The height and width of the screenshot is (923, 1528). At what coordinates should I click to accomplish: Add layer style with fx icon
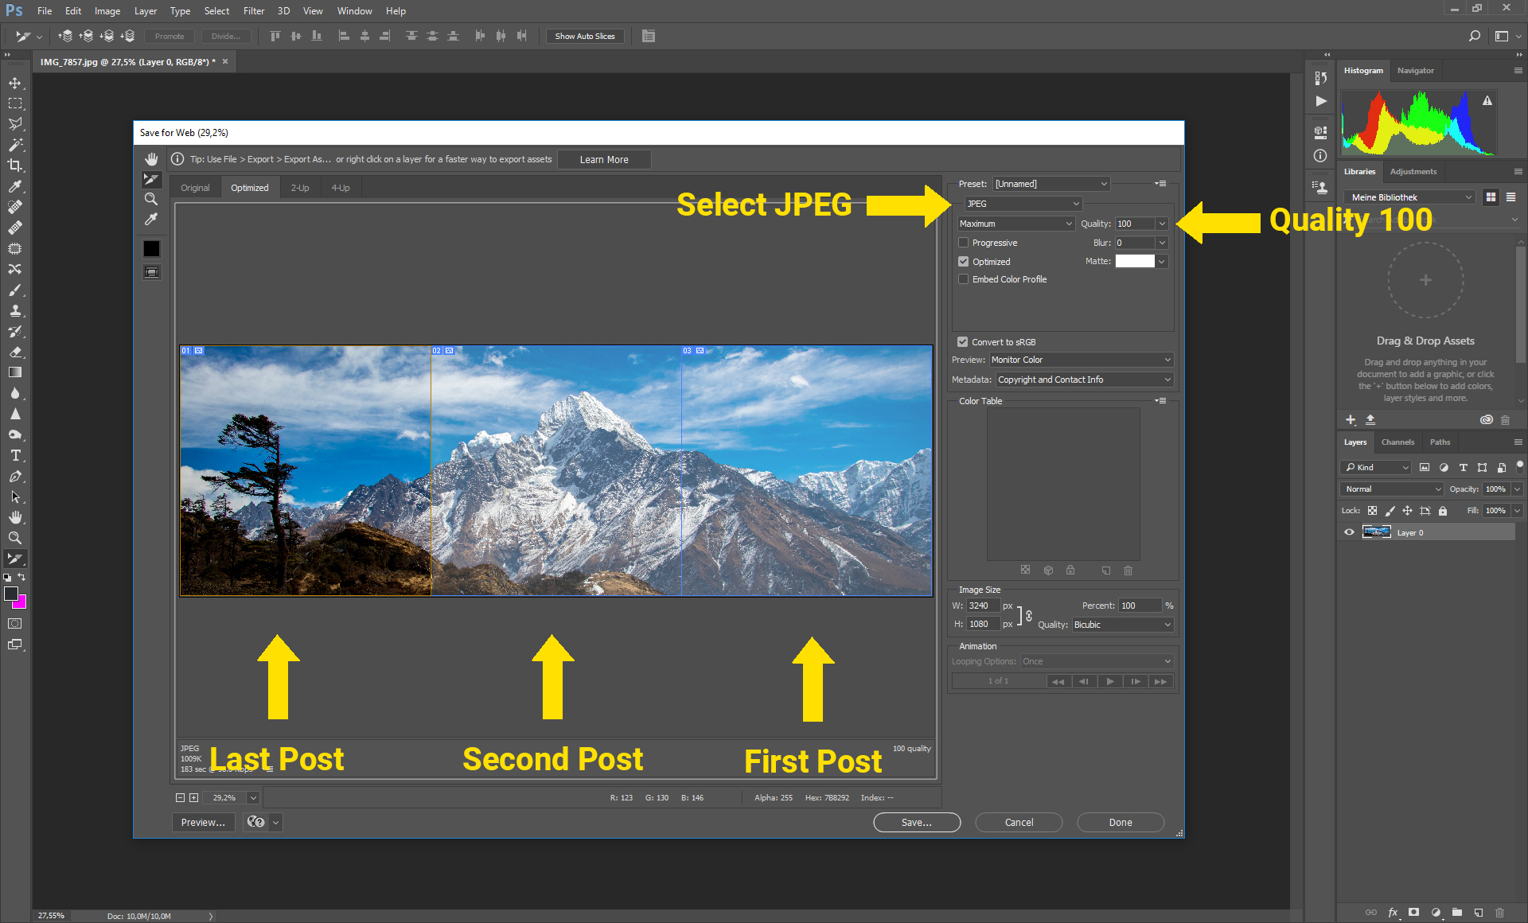pos(1393,913)
